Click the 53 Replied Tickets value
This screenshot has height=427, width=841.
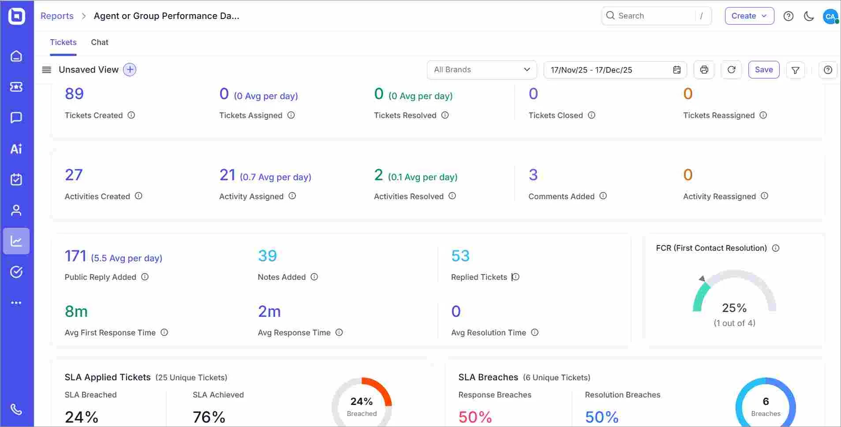coord(460,256)
